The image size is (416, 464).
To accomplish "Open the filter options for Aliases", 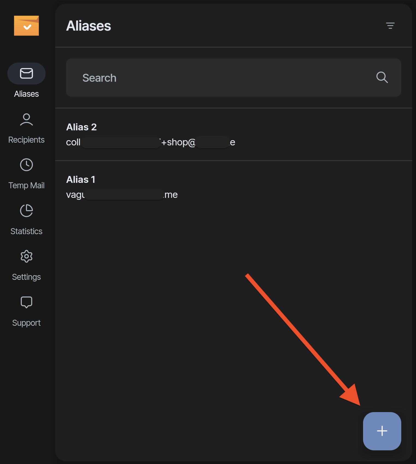I will [390, 26].
